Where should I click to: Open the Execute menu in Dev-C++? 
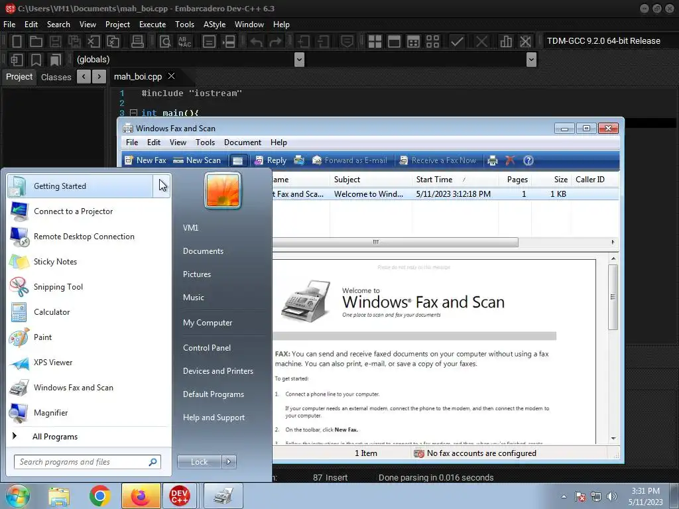(153, 25)
